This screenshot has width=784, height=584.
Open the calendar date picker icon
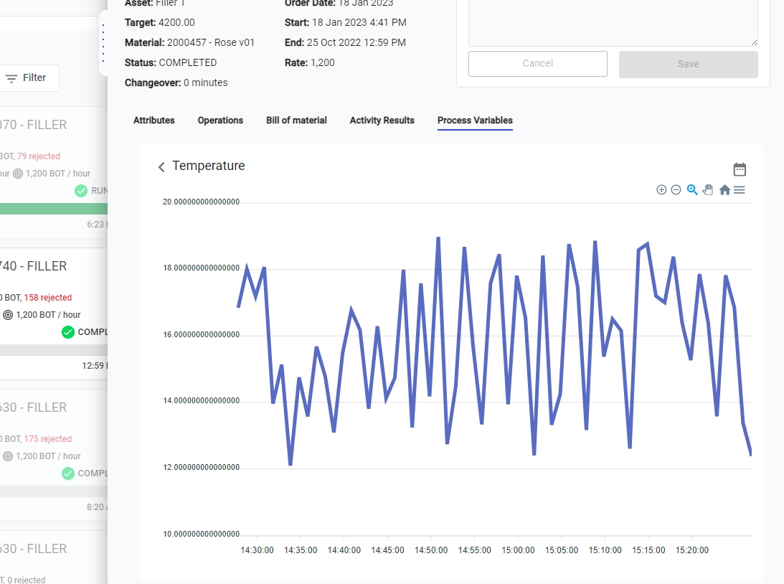tap(740, 169)
